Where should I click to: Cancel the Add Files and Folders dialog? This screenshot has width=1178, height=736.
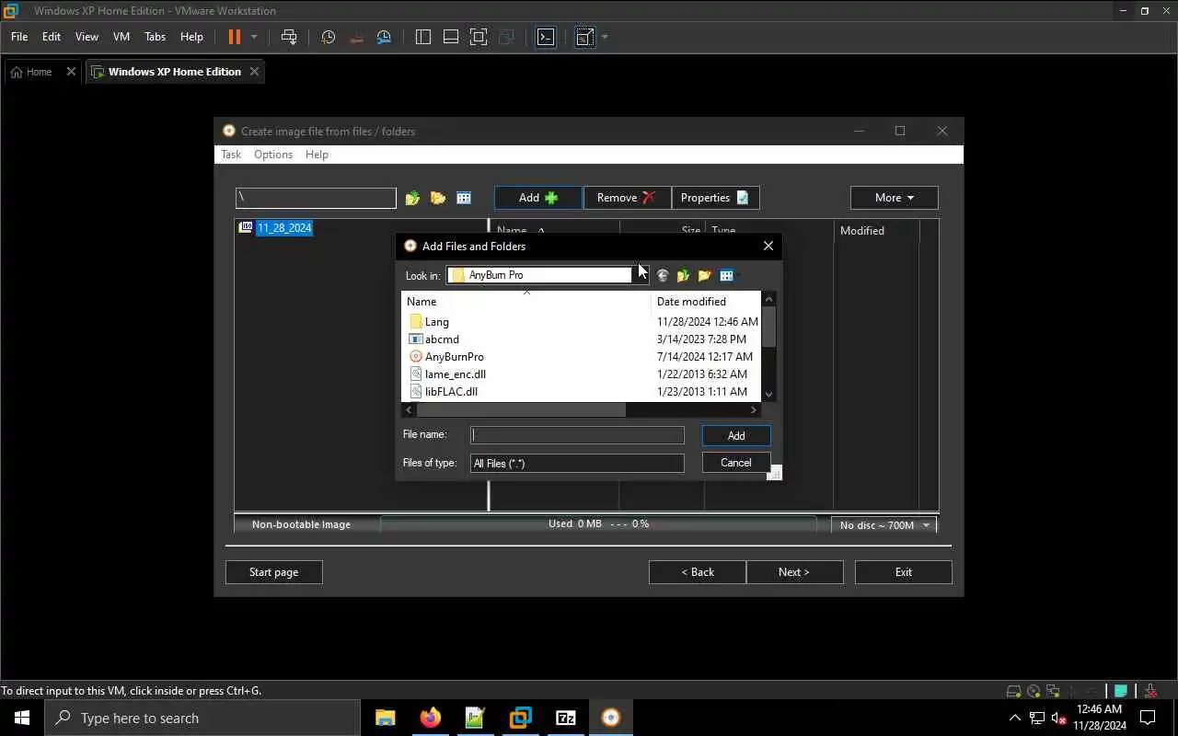736,463
